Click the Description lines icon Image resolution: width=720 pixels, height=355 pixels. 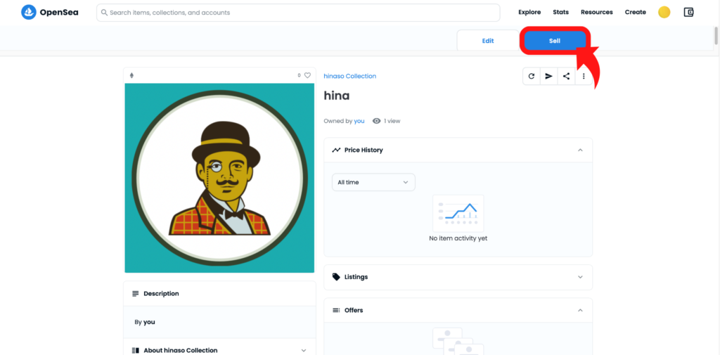[x=136, y=293]
